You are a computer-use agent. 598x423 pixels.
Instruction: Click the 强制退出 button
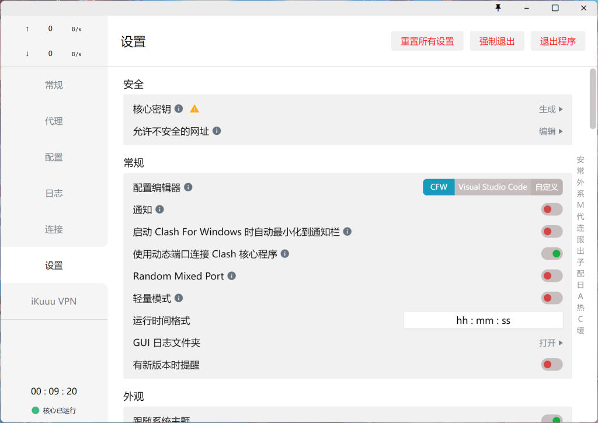point(497,41)
